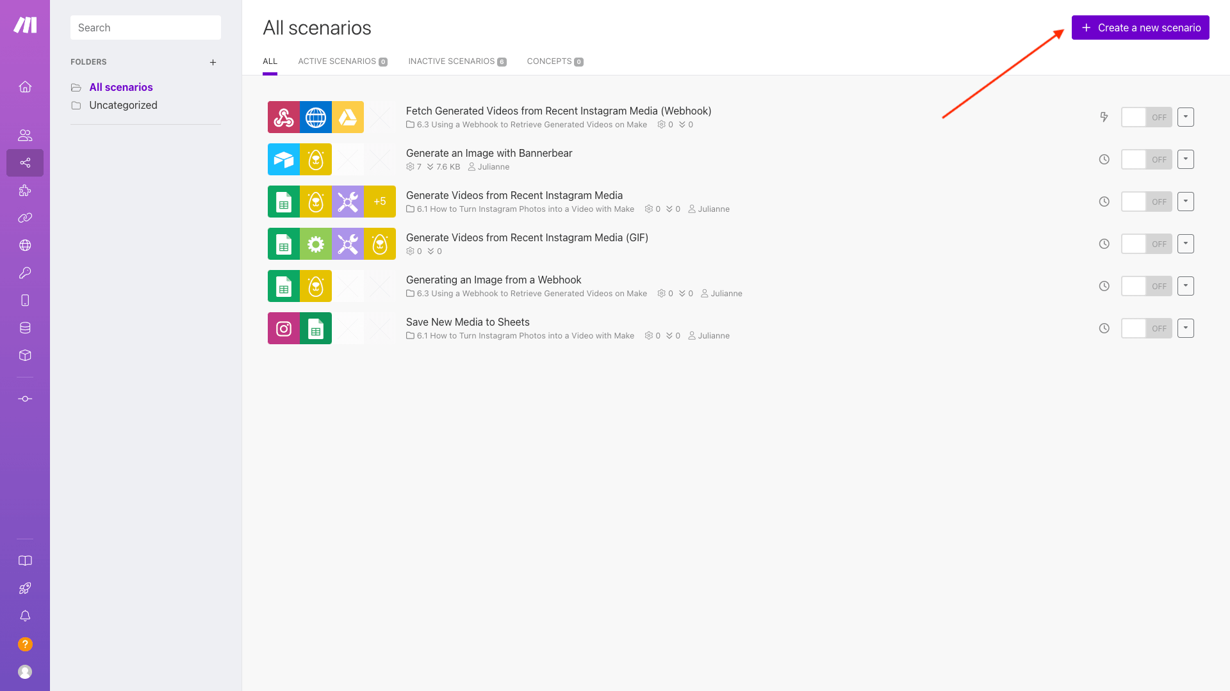Click Create a new scenario button
The width and height of the screenshot is (1230, 691).
pos(1140,28)
